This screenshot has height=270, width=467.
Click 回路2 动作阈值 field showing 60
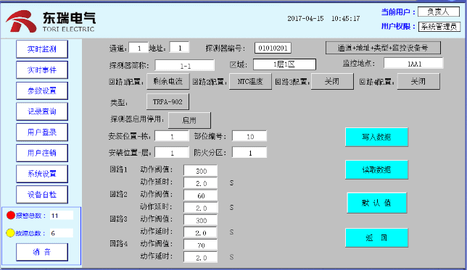click(200, 195)
